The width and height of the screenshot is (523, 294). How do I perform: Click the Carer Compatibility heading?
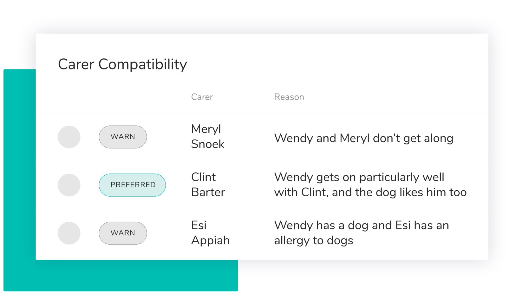pos(122,64)
